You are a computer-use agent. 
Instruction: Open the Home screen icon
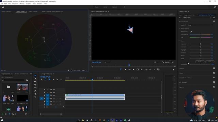click(3, 7)
